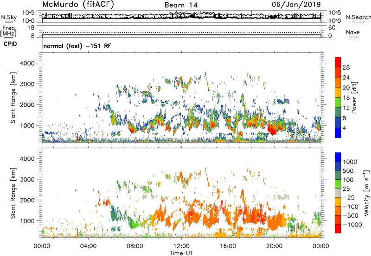Click the 'McMurdo (fitACF)' plot title

78,5
